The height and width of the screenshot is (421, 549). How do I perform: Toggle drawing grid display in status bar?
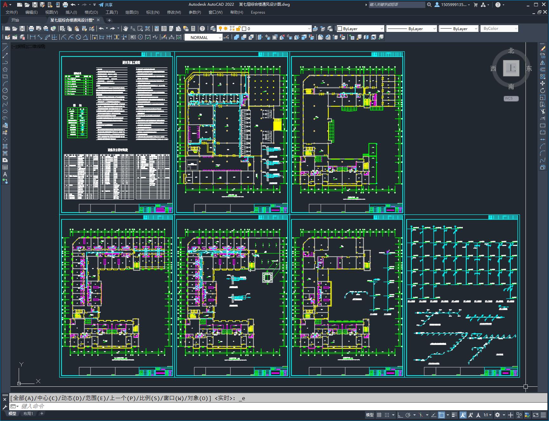(x=379, y=415)
